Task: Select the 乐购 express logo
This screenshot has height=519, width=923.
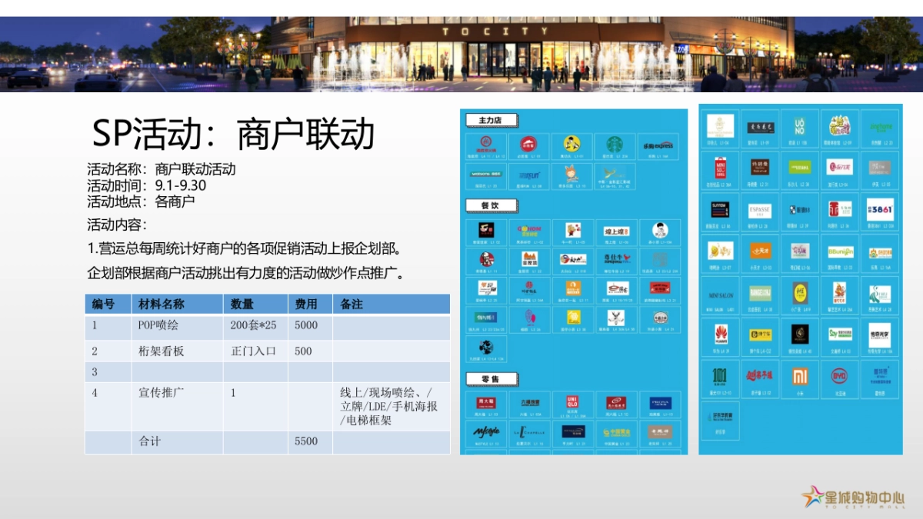Action: pyautogui.click(x=657, y=145)
